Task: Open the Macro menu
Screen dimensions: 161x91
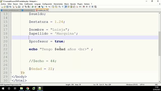Action: 66,4
